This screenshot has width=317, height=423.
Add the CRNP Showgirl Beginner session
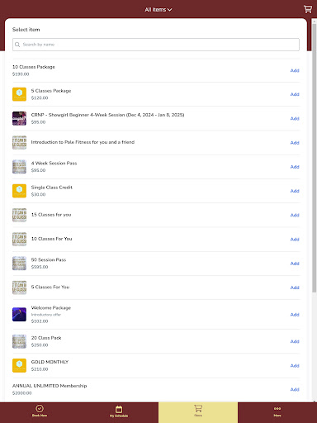coord(295,118)
